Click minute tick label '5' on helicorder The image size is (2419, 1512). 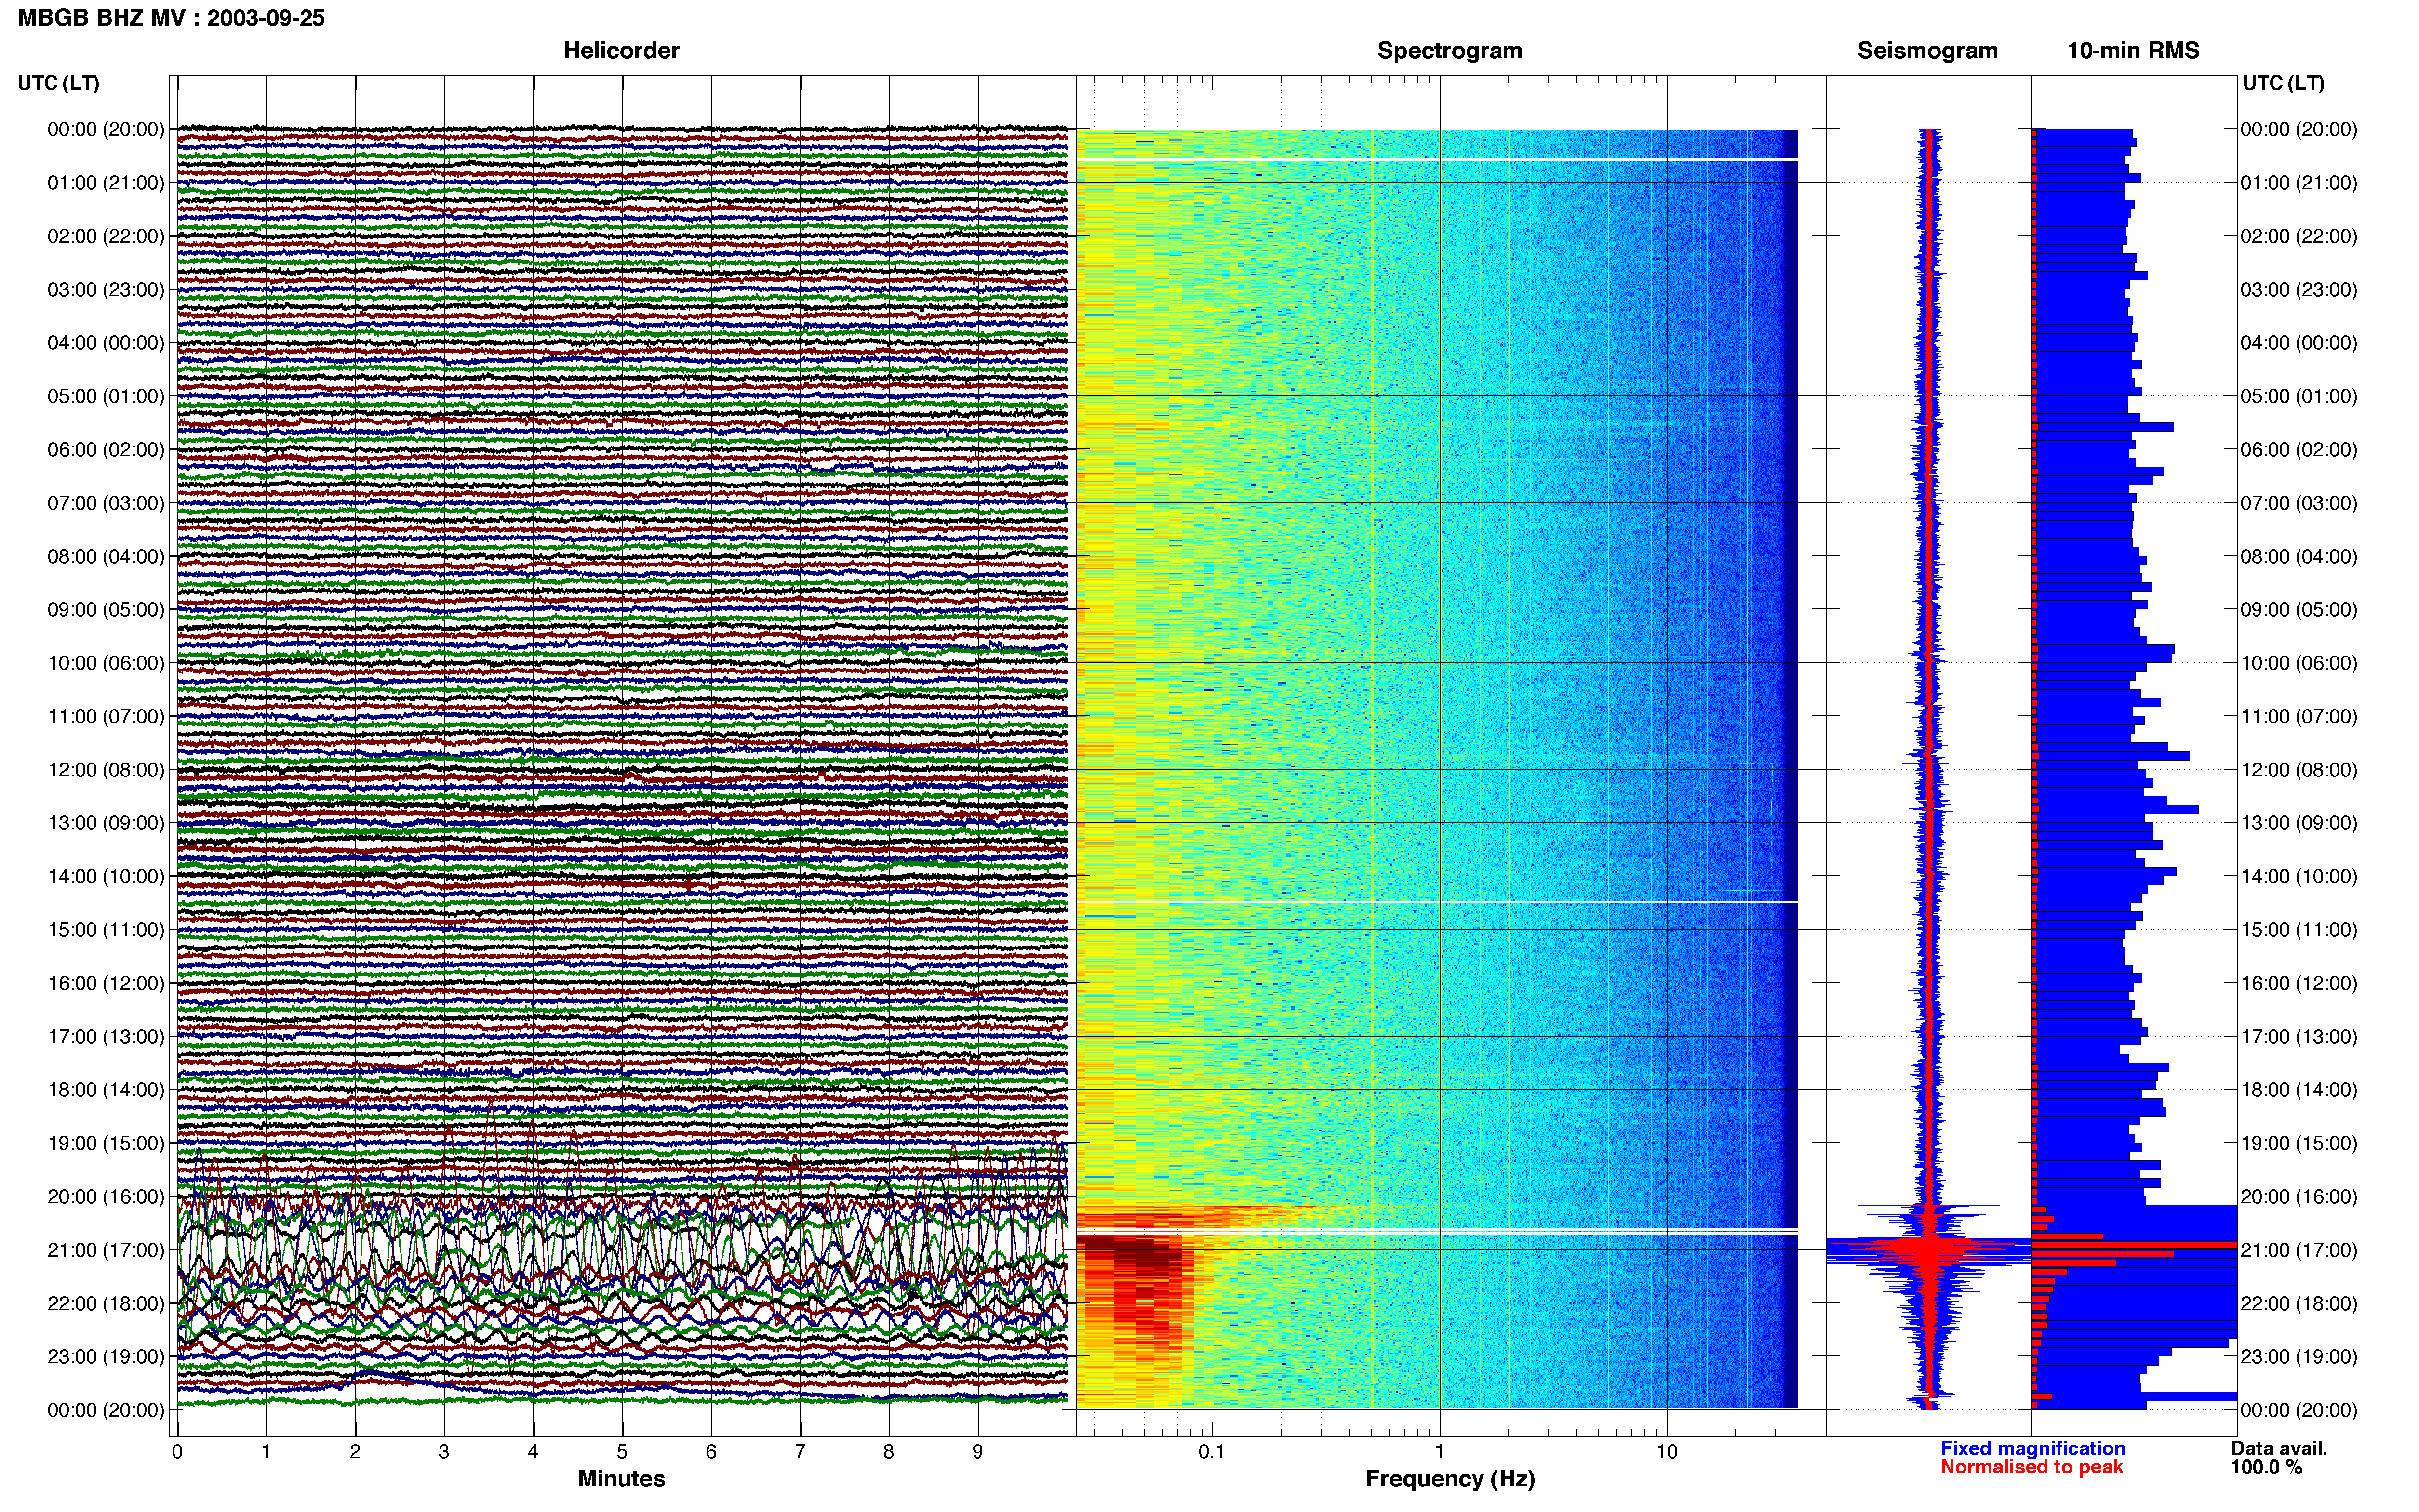pyautogui.click(x=622, y=1452)
